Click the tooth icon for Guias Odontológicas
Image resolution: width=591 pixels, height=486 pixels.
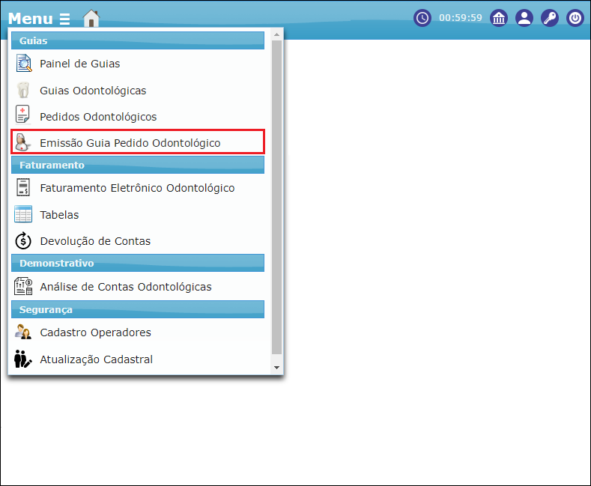(x=23, y=91)
